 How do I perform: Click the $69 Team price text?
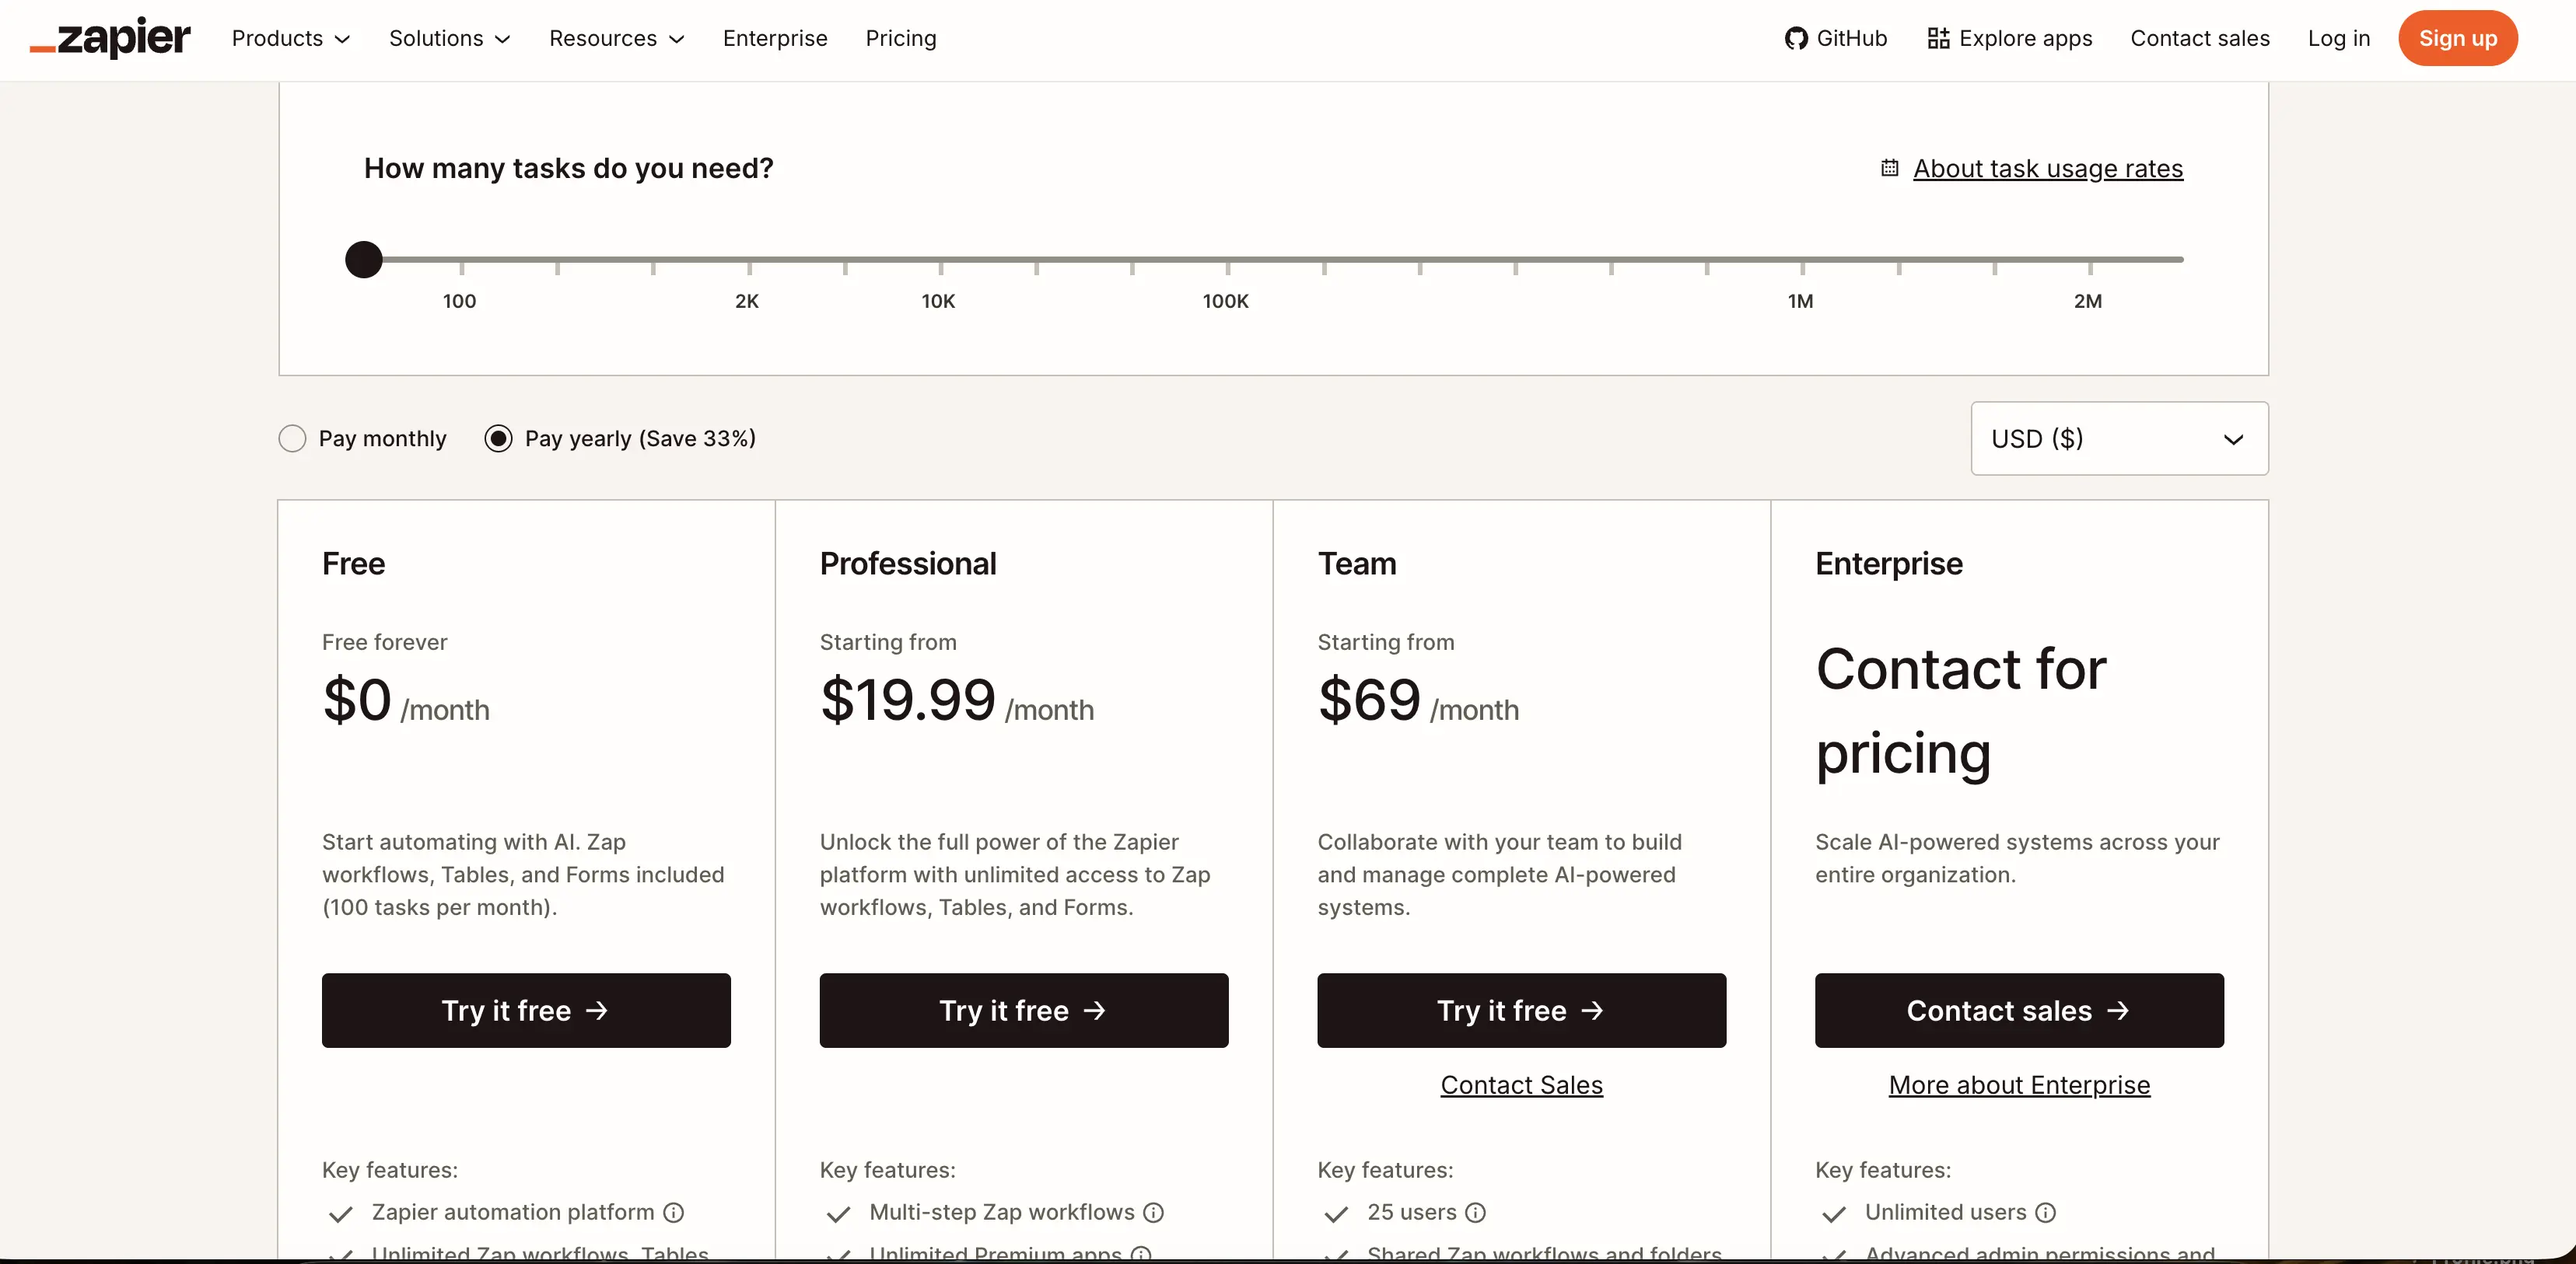point(1369,700)
